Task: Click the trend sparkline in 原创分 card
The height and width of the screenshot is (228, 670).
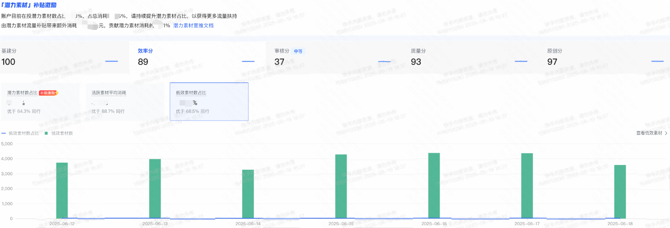Action: coord(657,61)
